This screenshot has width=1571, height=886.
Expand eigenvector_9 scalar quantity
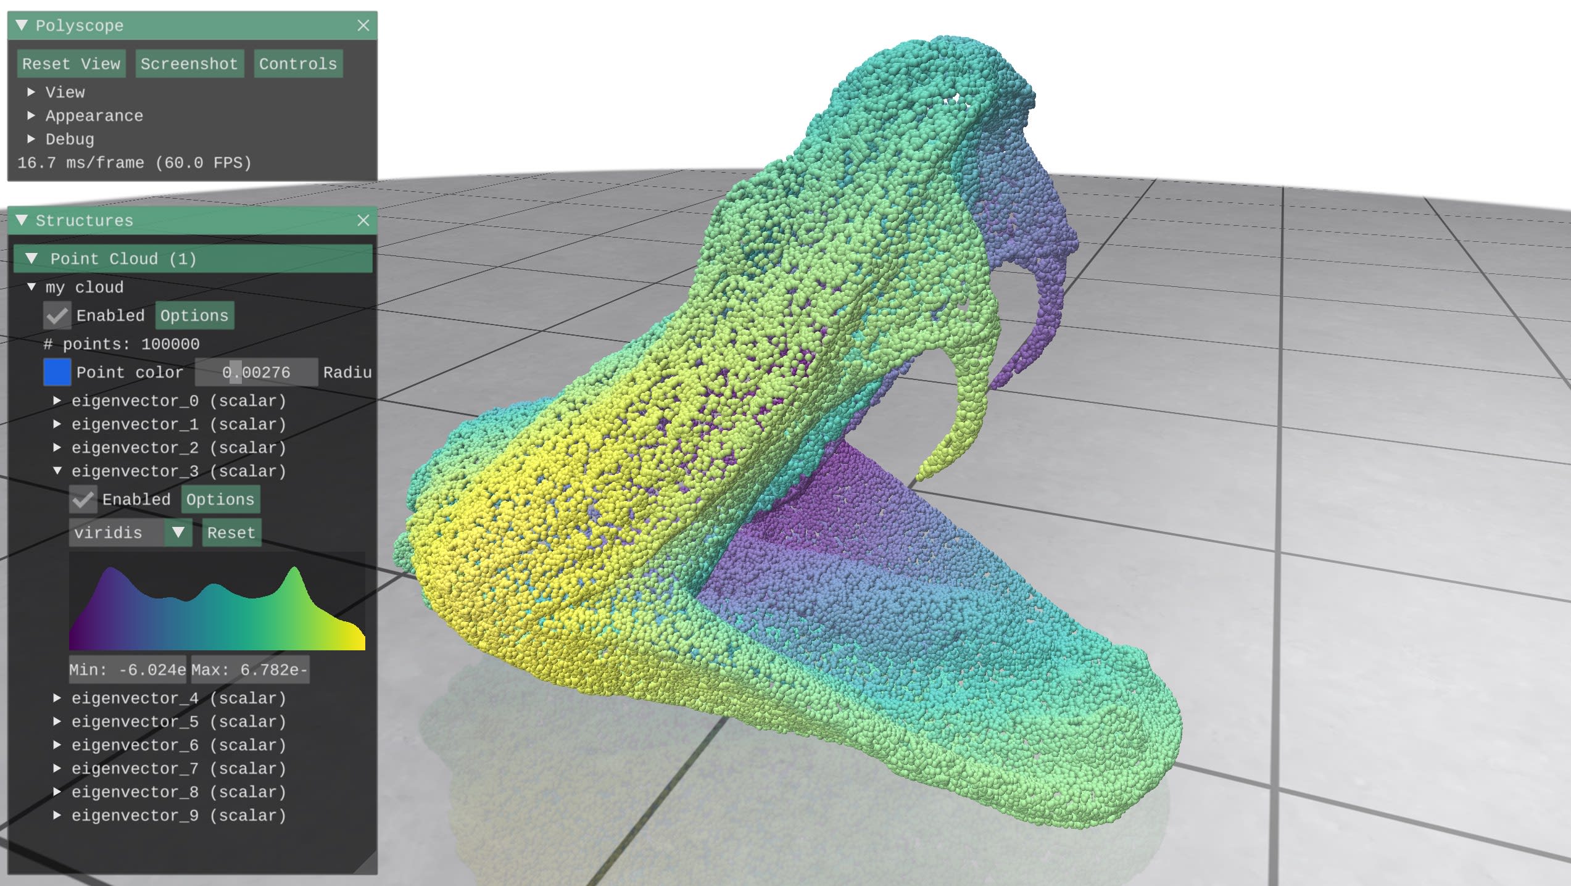click(x=57, y=815)
